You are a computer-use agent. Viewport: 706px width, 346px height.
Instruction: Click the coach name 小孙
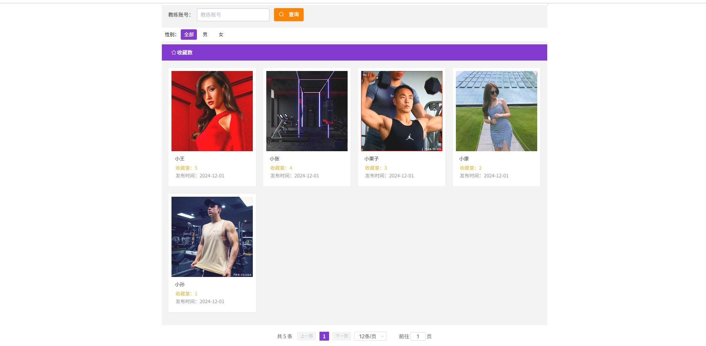(x=180, y=285)
